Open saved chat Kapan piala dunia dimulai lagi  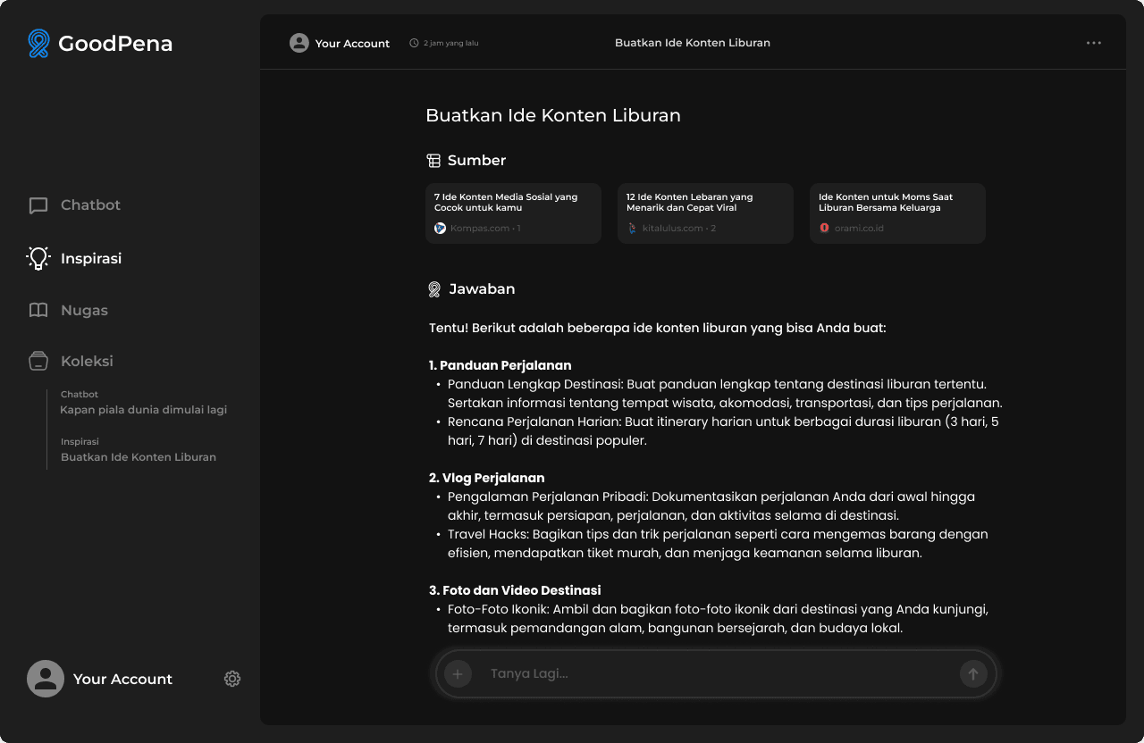point(144,410)
